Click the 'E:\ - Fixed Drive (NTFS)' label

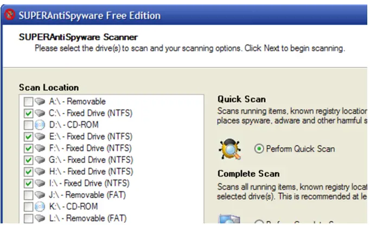coord(91,136)
